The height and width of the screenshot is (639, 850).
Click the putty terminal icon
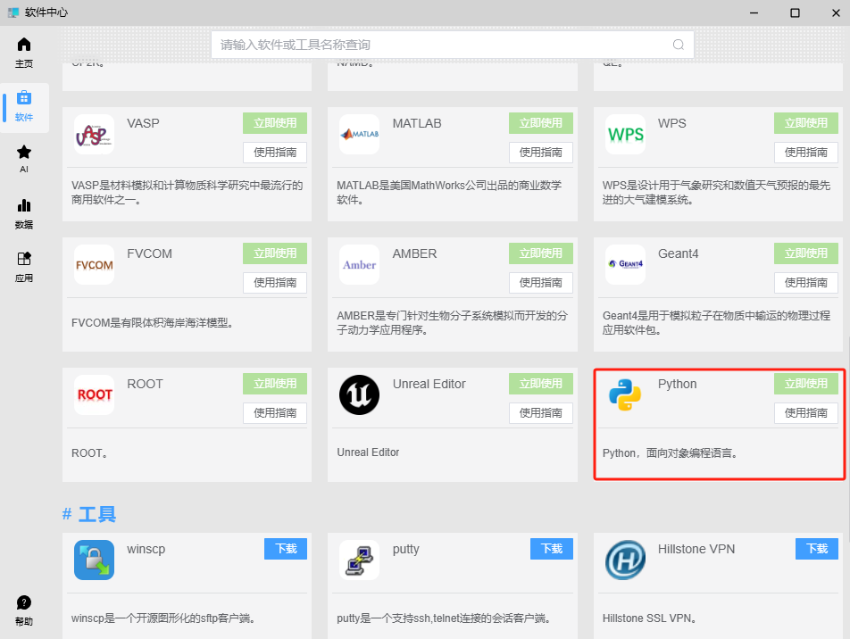click(x=360, y=560)
